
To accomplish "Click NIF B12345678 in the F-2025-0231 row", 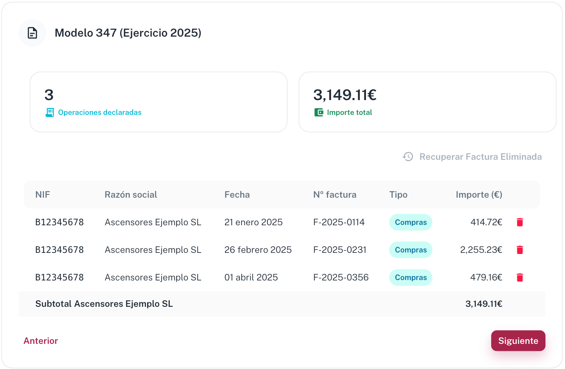I will click(59, 250).
